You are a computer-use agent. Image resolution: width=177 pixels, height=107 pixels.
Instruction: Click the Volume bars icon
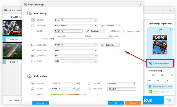click(x=33, y=94)
